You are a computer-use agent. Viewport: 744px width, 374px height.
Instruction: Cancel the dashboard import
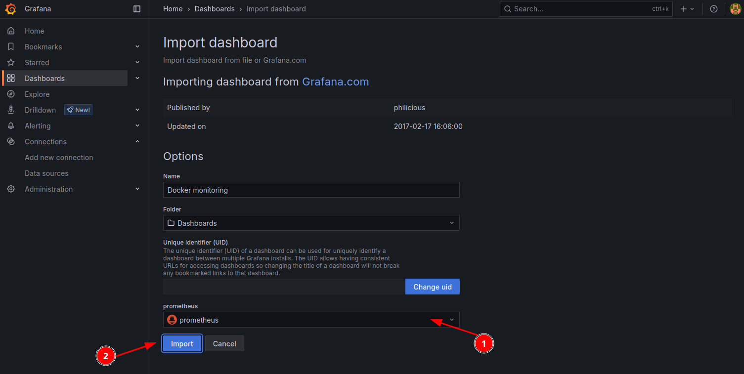224,344
